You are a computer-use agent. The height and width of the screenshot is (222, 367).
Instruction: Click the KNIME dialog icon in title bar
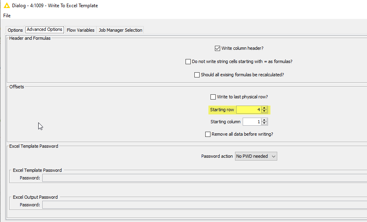(x=6, y=6)
